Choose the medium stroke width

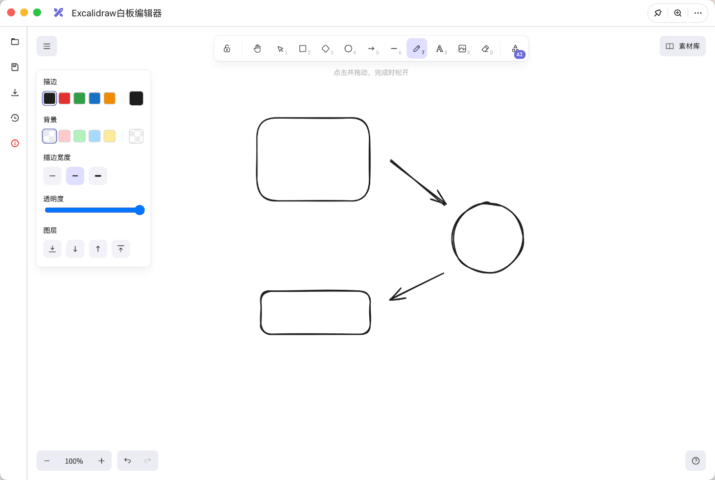tap(75, 176)
